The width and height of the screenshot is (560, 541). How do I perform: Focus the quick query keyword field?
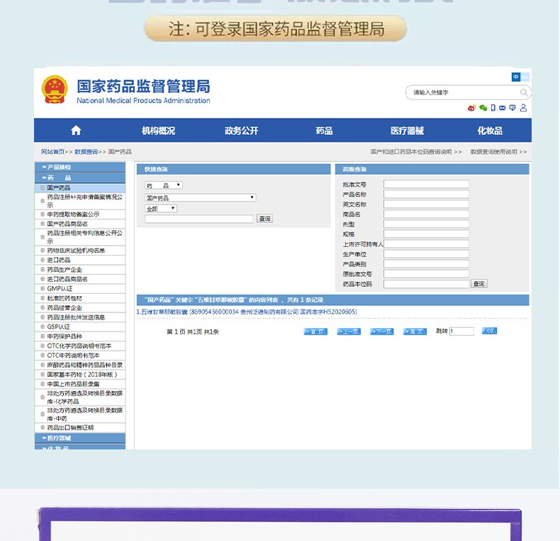point(198,219)
